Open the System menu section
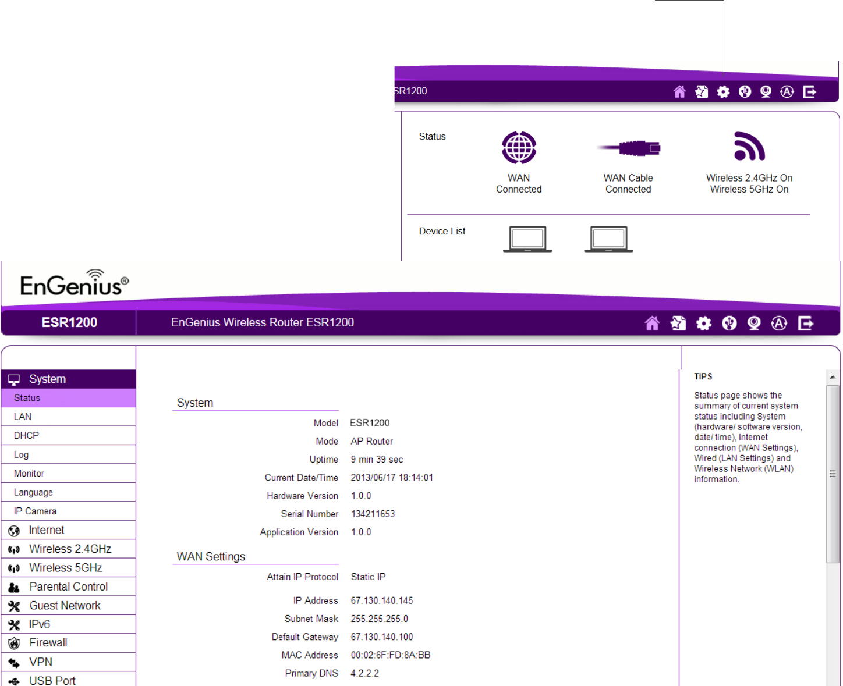Image resolution: width=843 pixels, height=686 pixels. 68,379
